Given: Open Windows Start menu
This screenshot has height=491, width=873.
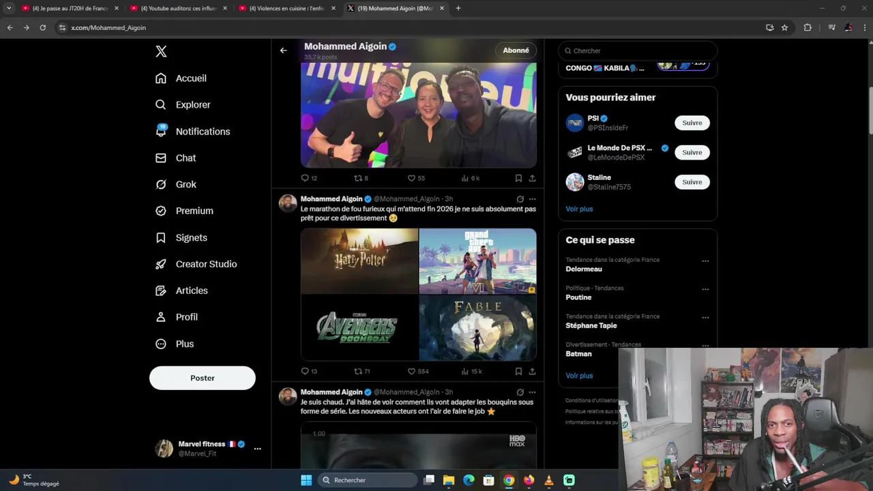Looking at the screenshot, I should pos(306,480).
